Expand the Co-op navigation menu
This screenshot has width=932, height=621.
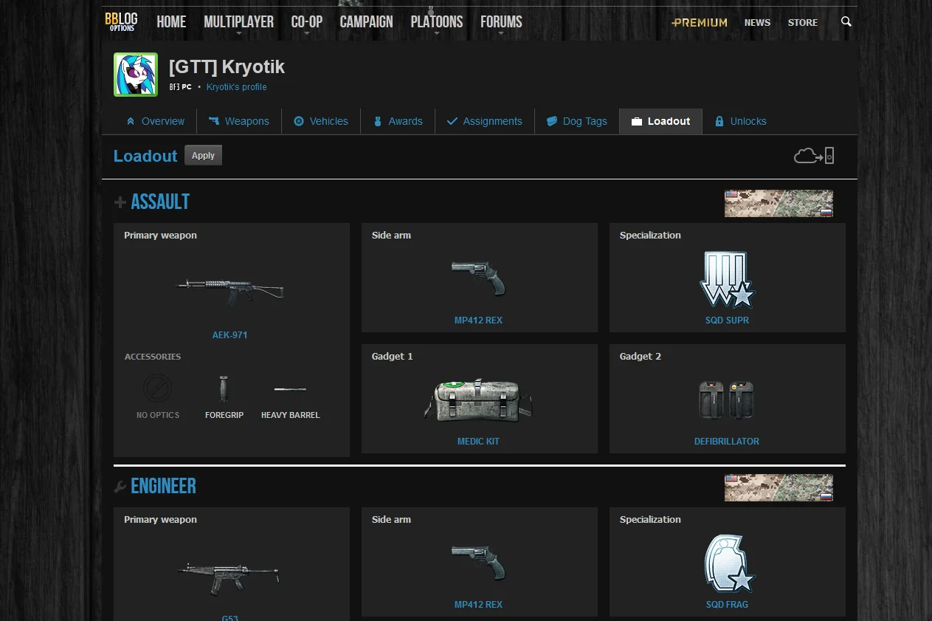(x=307, y=22)
